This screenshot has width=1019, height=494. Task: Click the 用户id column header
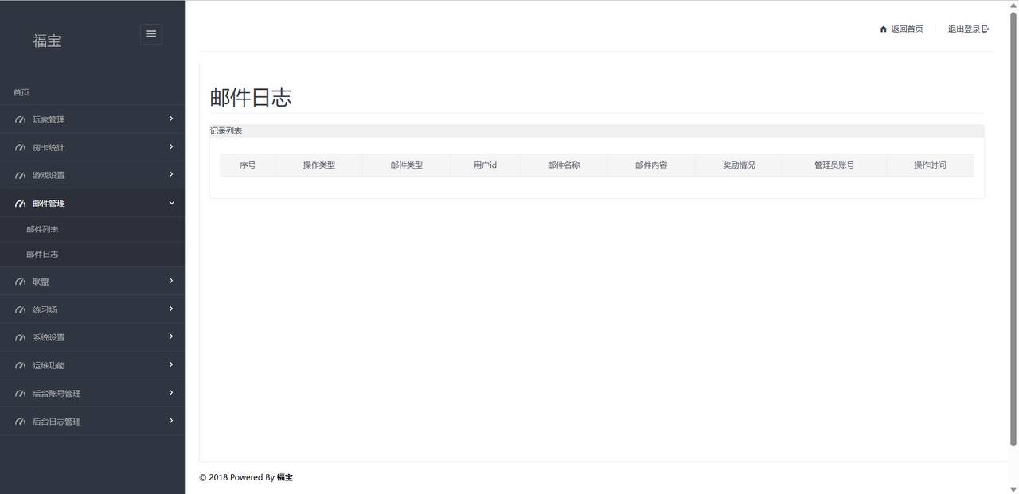(485, 165)
